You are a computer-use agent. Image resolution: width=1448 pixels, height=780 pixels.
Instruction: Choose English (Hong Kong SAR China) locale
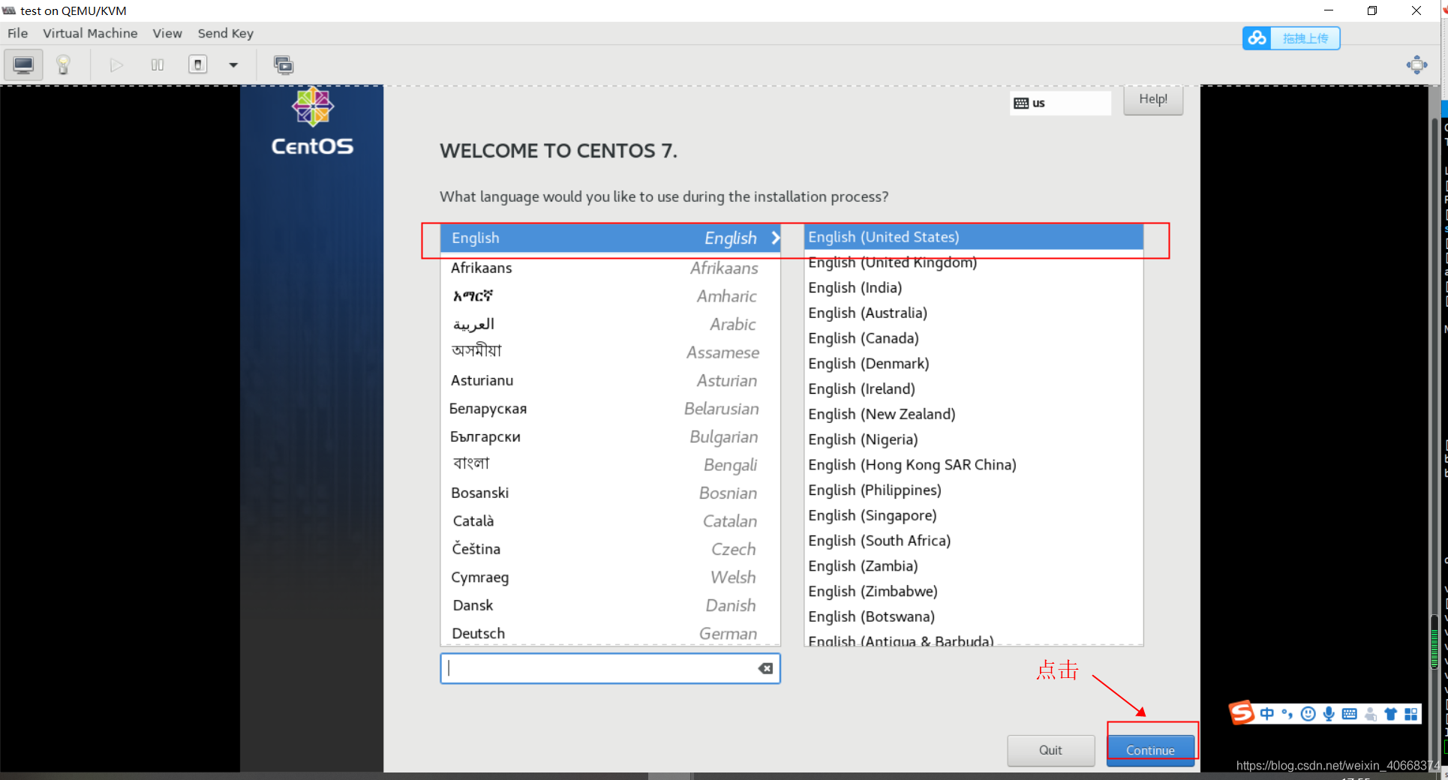tap(974, 465)
